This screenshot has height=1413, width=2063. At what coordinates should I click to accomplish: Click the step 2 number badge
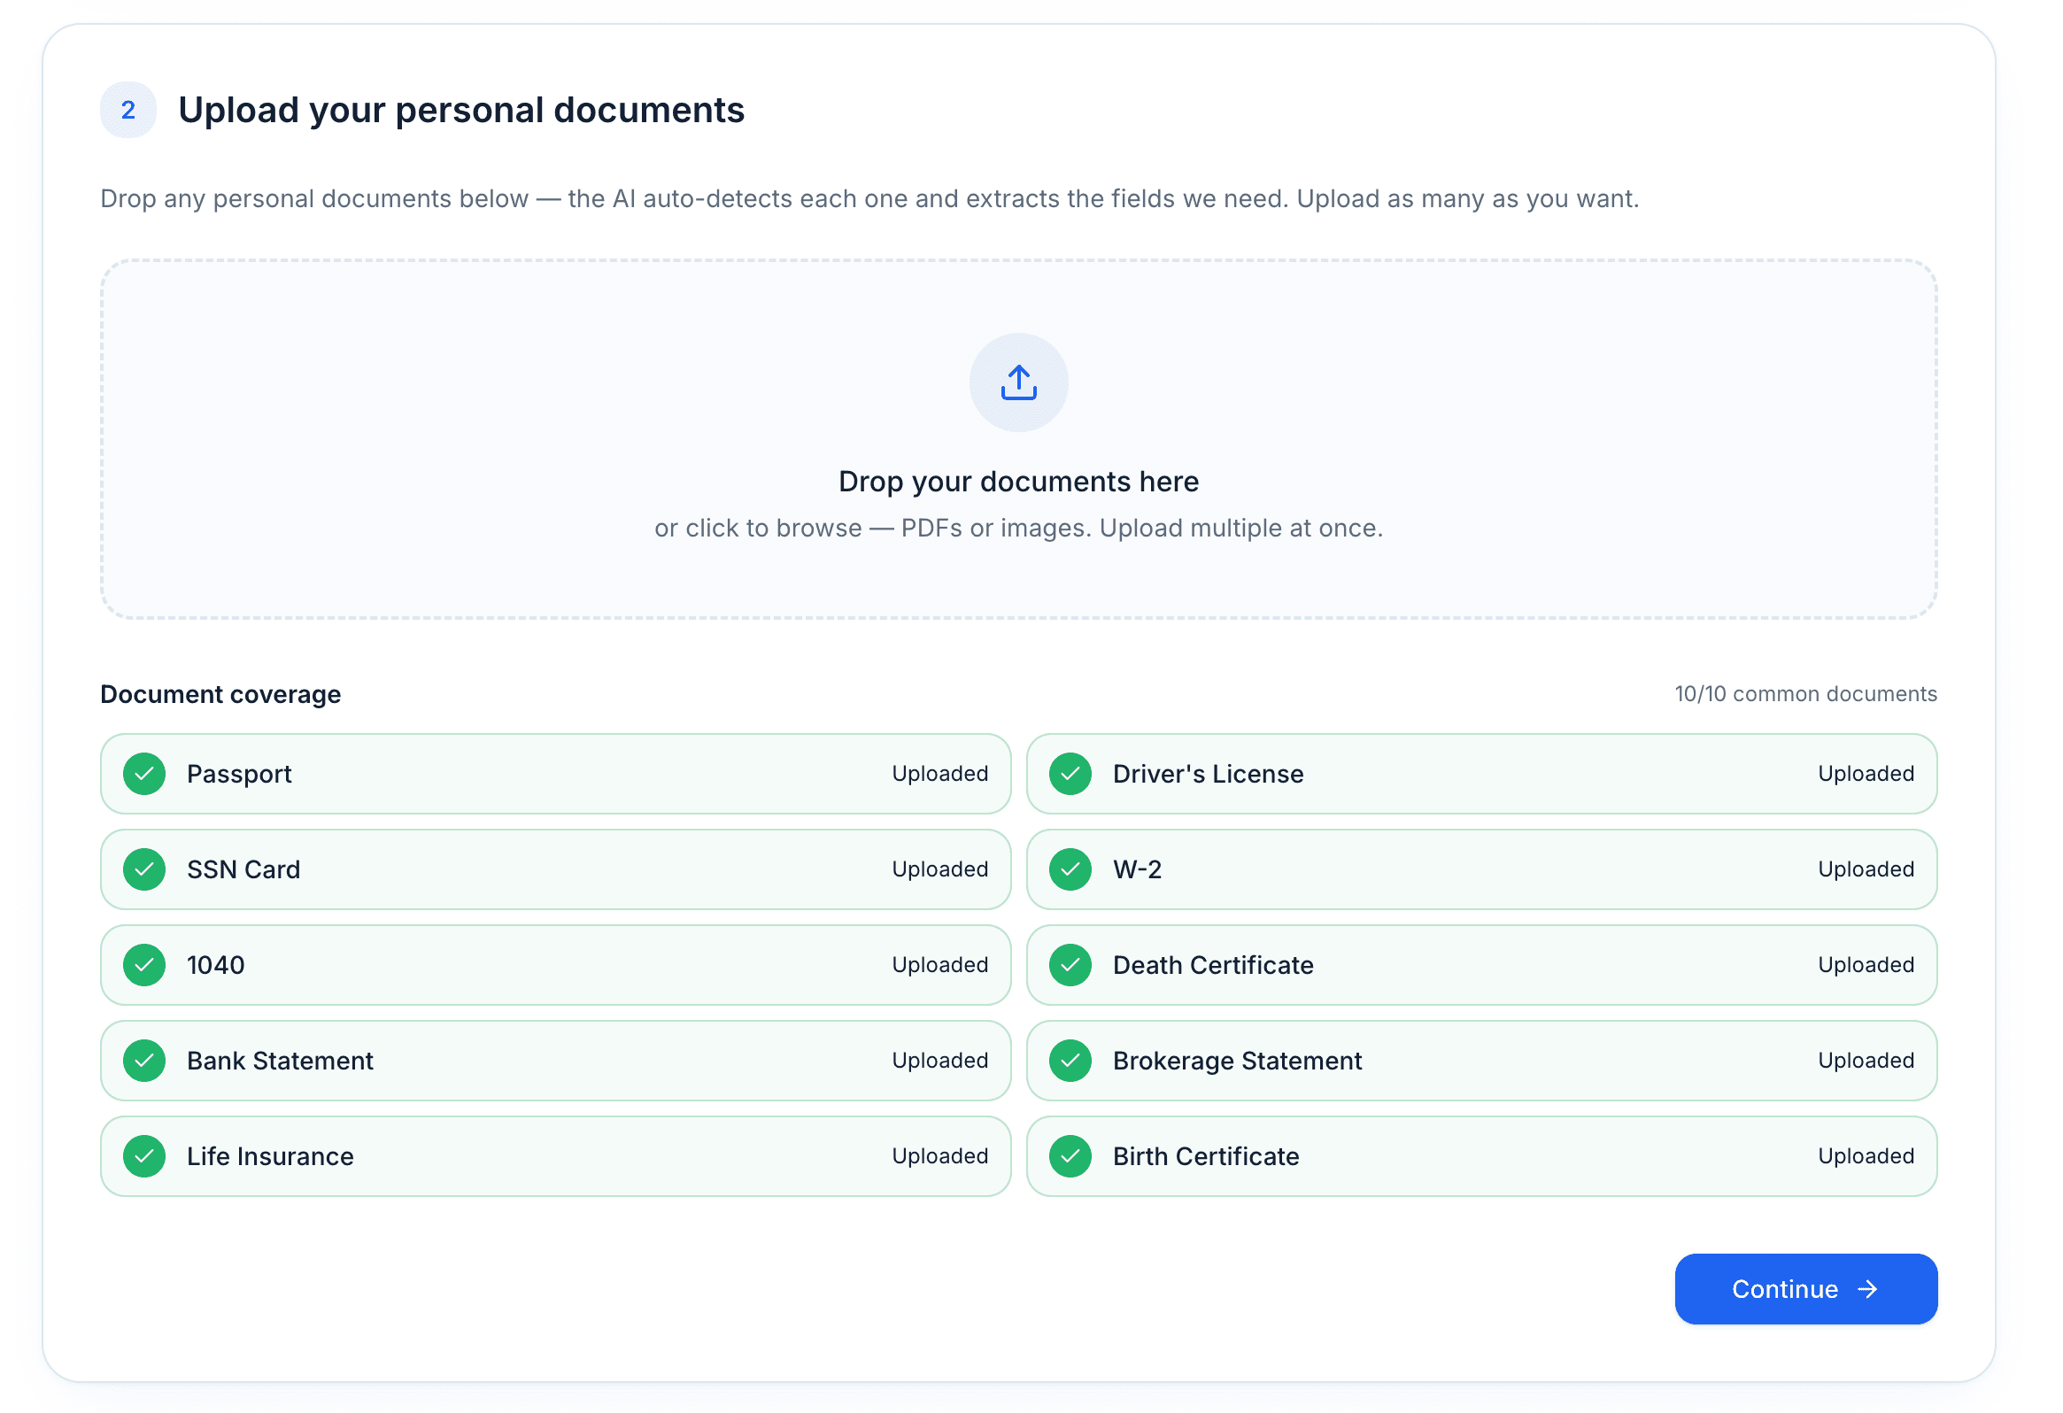(129, 111)
